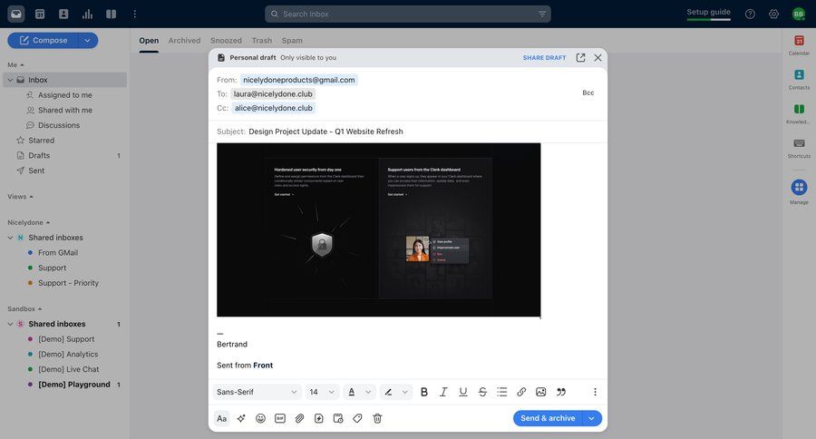Open the calendar icon in top navigation
The image size is (816, 439).
pyautogui.click(x=40, y=15)
